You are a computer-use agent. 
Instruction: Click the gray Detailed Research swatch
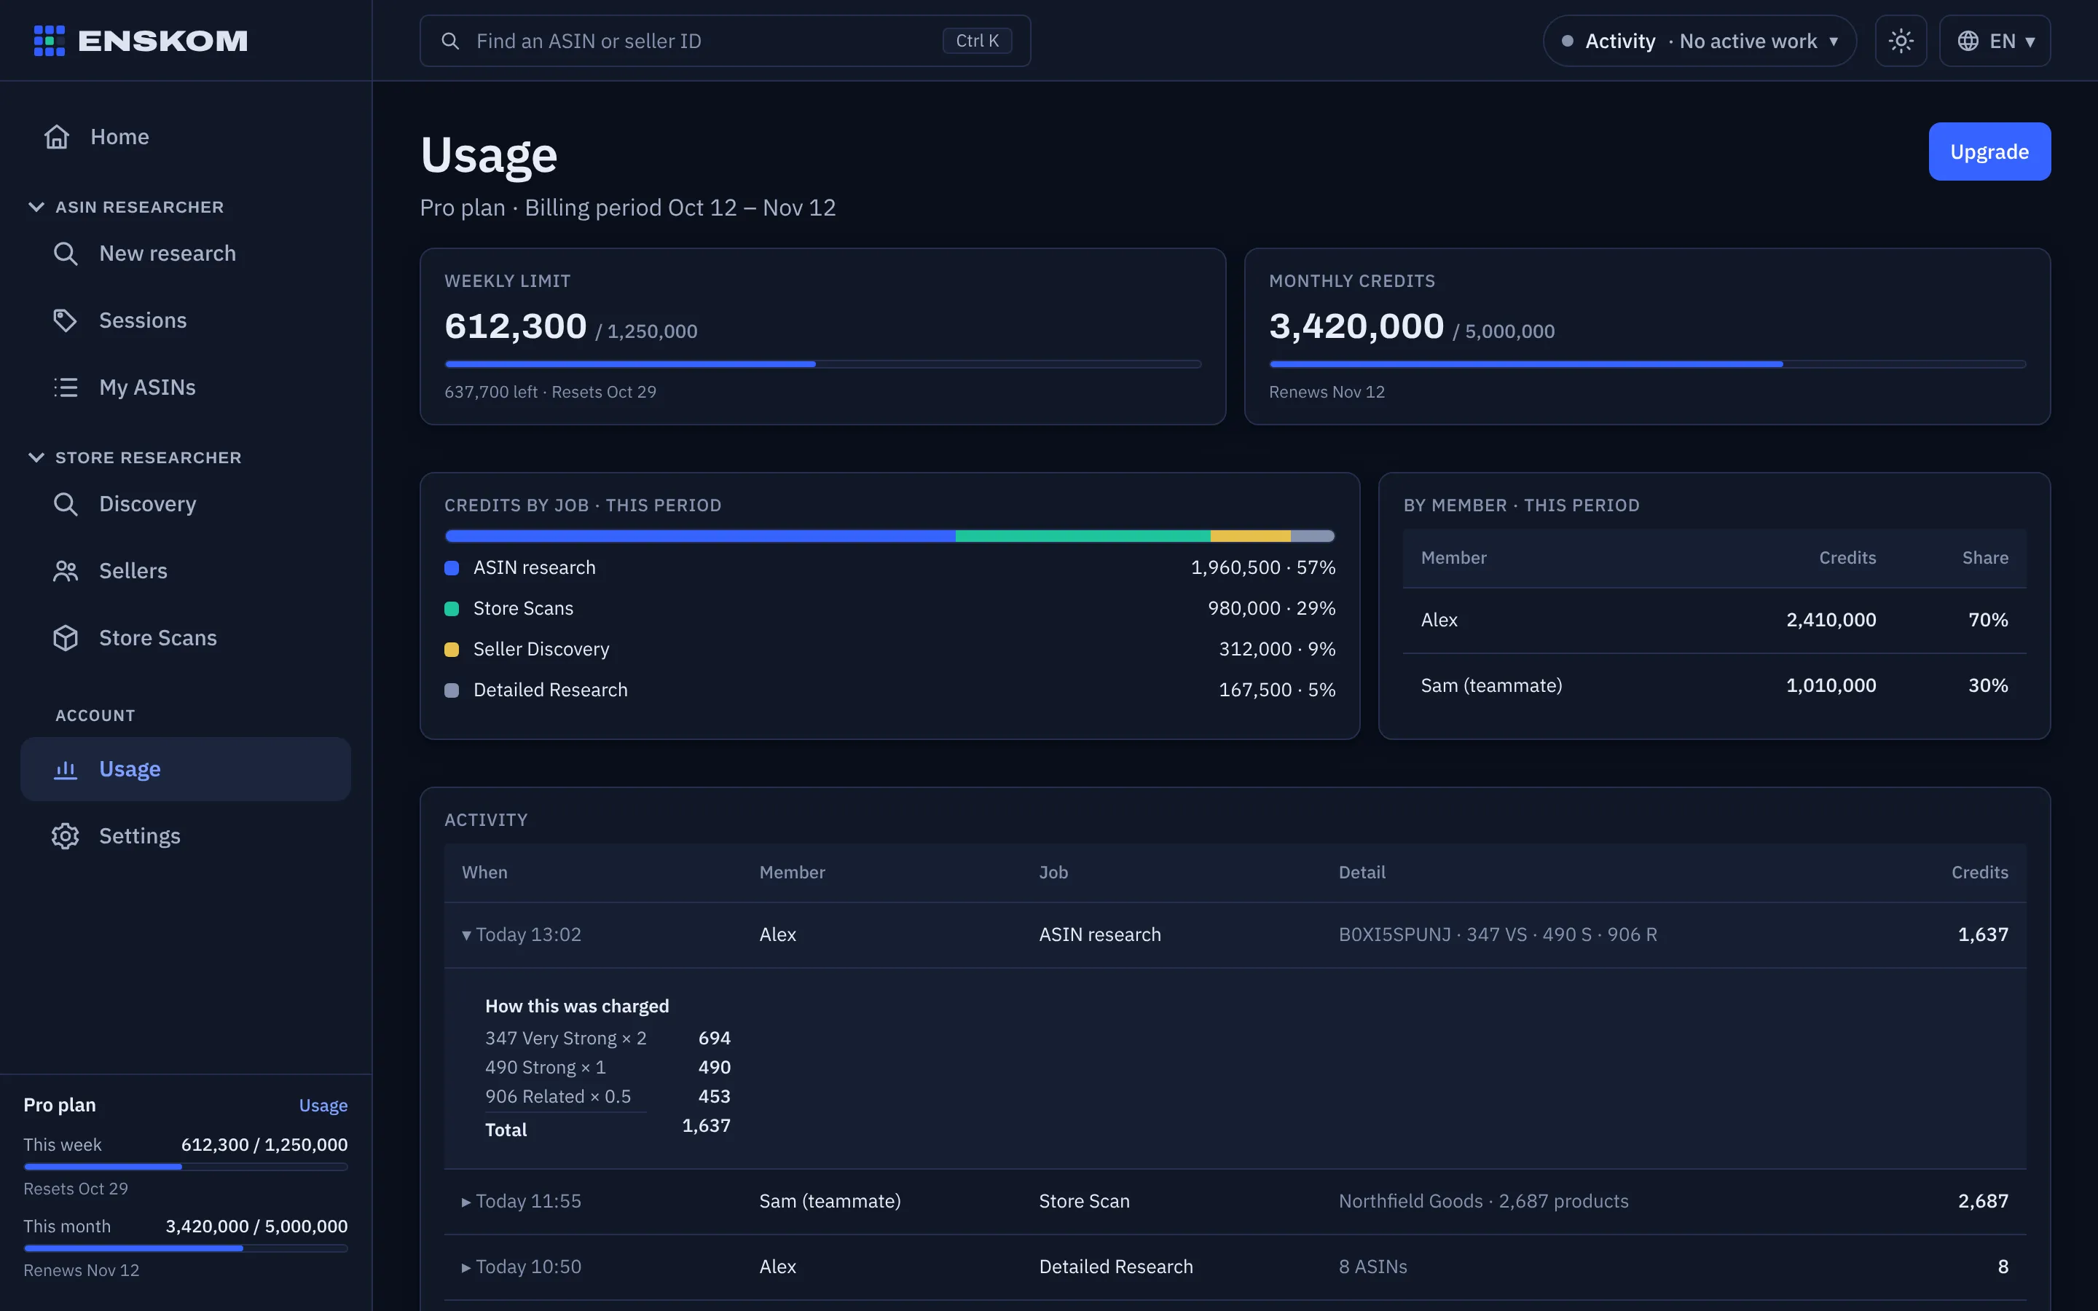click(452, 690)
